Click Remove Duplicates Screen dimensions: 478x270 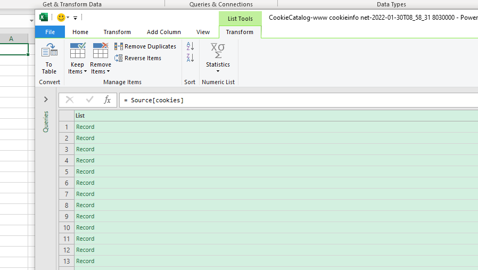pyautogui.click(x=145, y=46)
